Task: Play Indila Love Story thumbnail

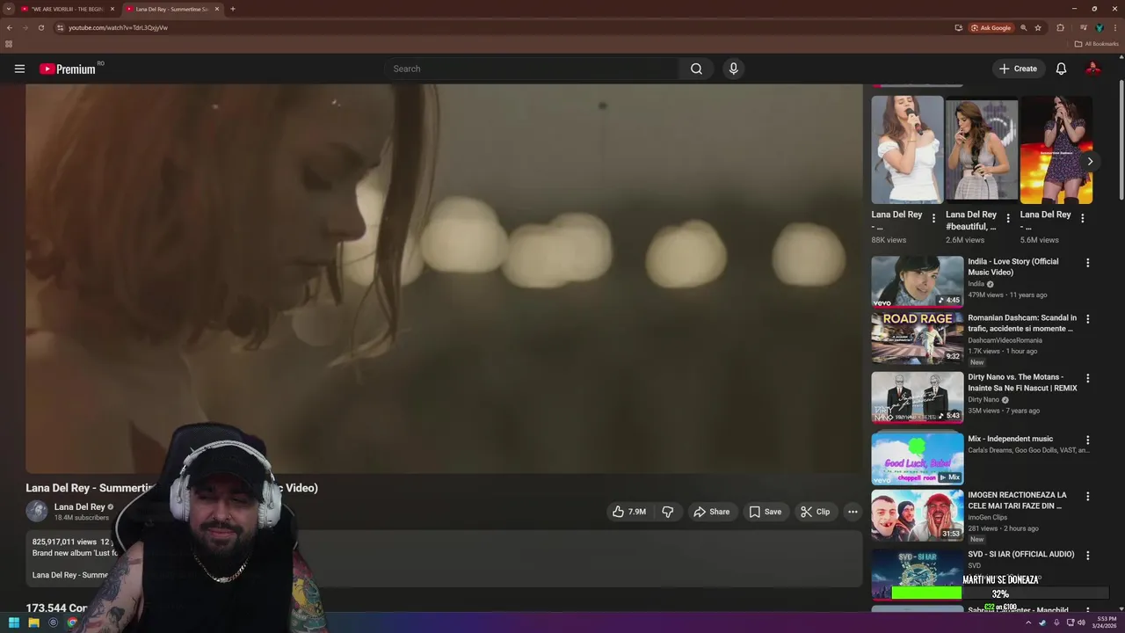Action: [x=918, y=281]
